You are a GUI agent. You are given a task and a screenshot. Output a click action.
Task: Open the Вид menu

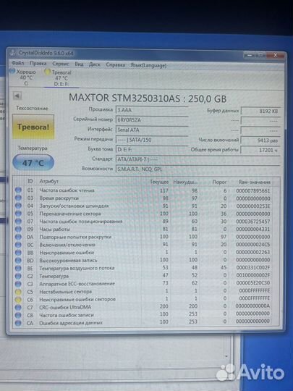(79, 64)
